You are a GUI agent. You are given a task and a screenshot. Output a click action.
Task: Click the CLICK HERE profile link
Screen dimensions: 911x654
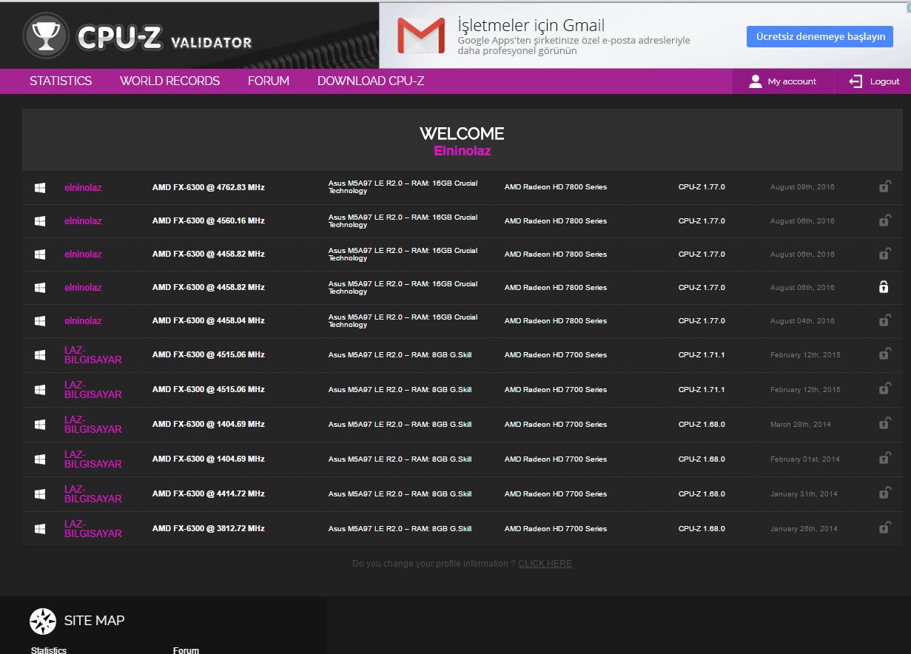coord(545,564)
